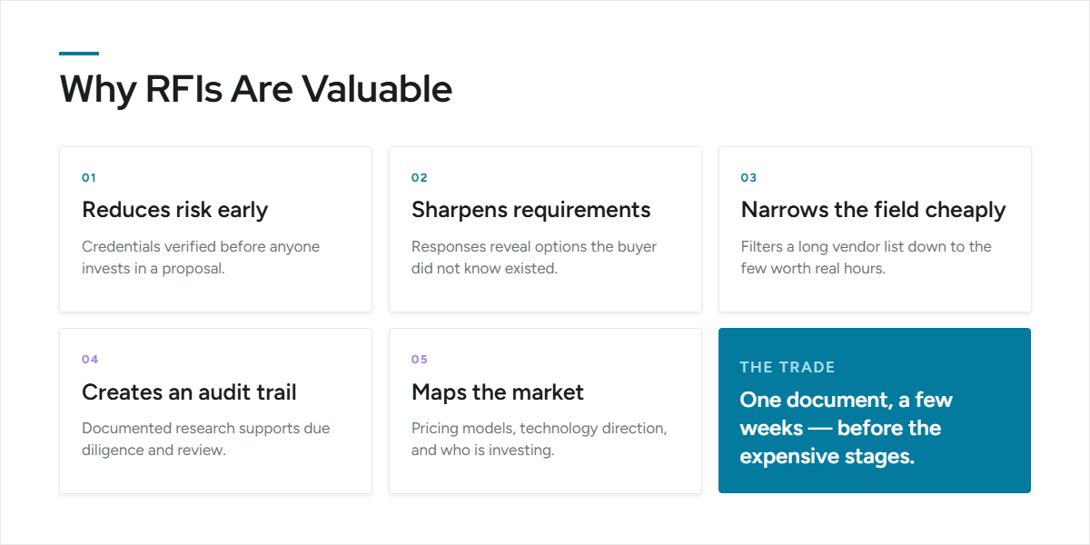The width and height of the screenshot is (1090, 545).
Task: Select the 'Sharpens requirements' heading
Action: point(530,210)
